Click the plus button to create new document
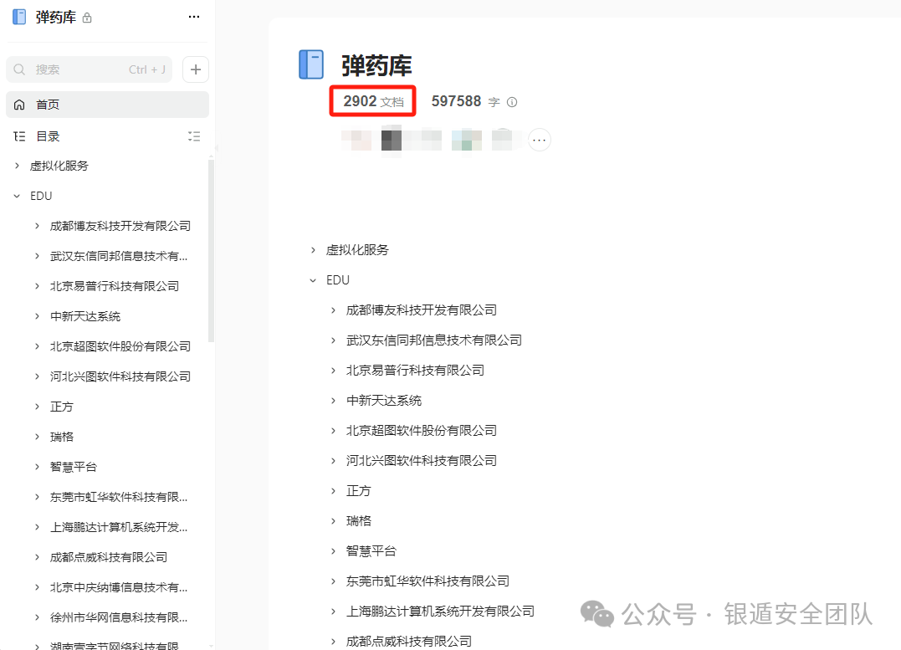Image resolution: width=901 pixels, height=650 pixels. click(196, 69)
